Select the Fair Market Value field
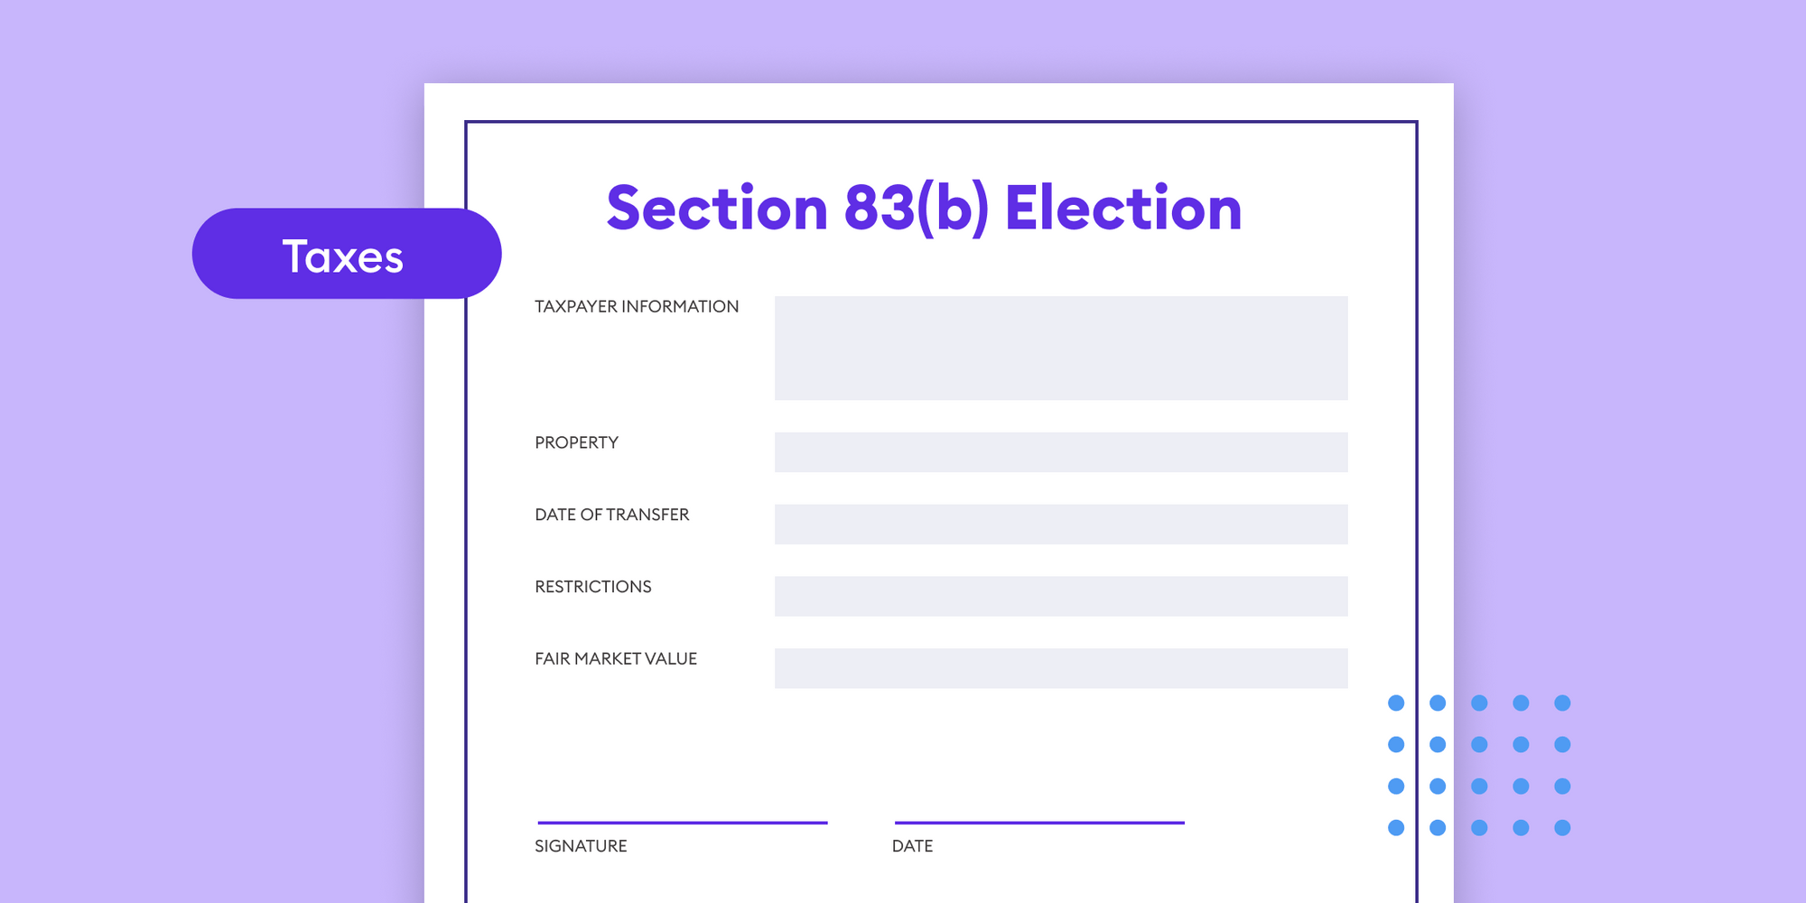Screen dimensions: 1806x903 click(x=1060, y=668)
